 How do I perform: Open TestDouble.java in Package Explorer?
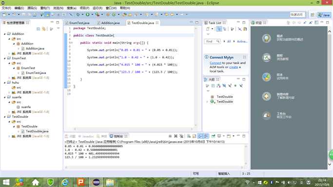coord(37,131)
